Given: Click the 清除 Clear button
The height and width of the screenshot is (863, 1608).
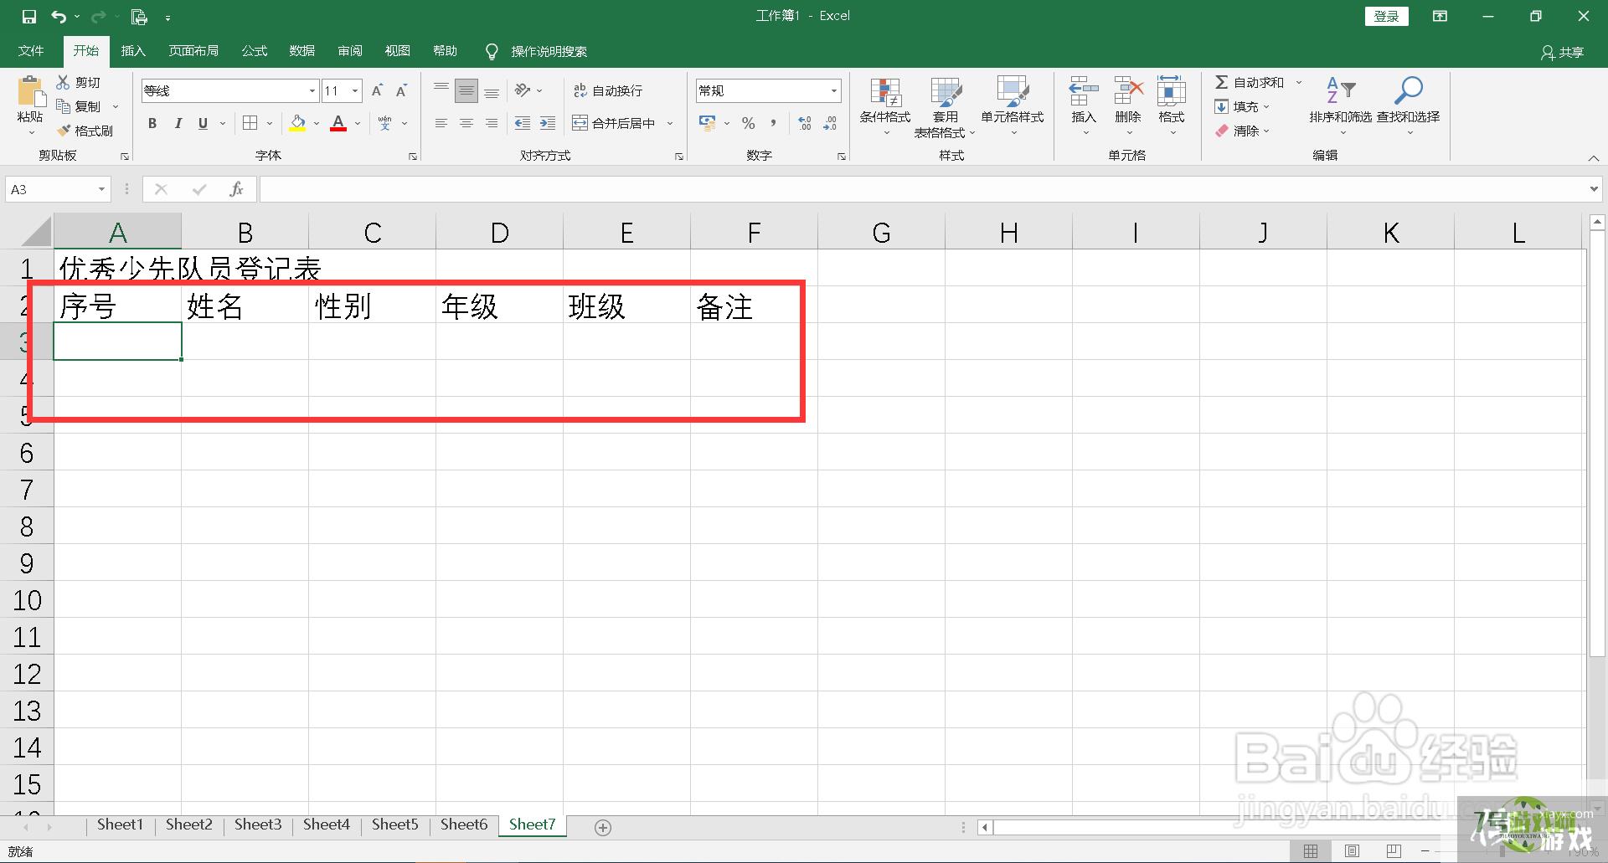Looking at the screenshot, I should [1238, 131].
